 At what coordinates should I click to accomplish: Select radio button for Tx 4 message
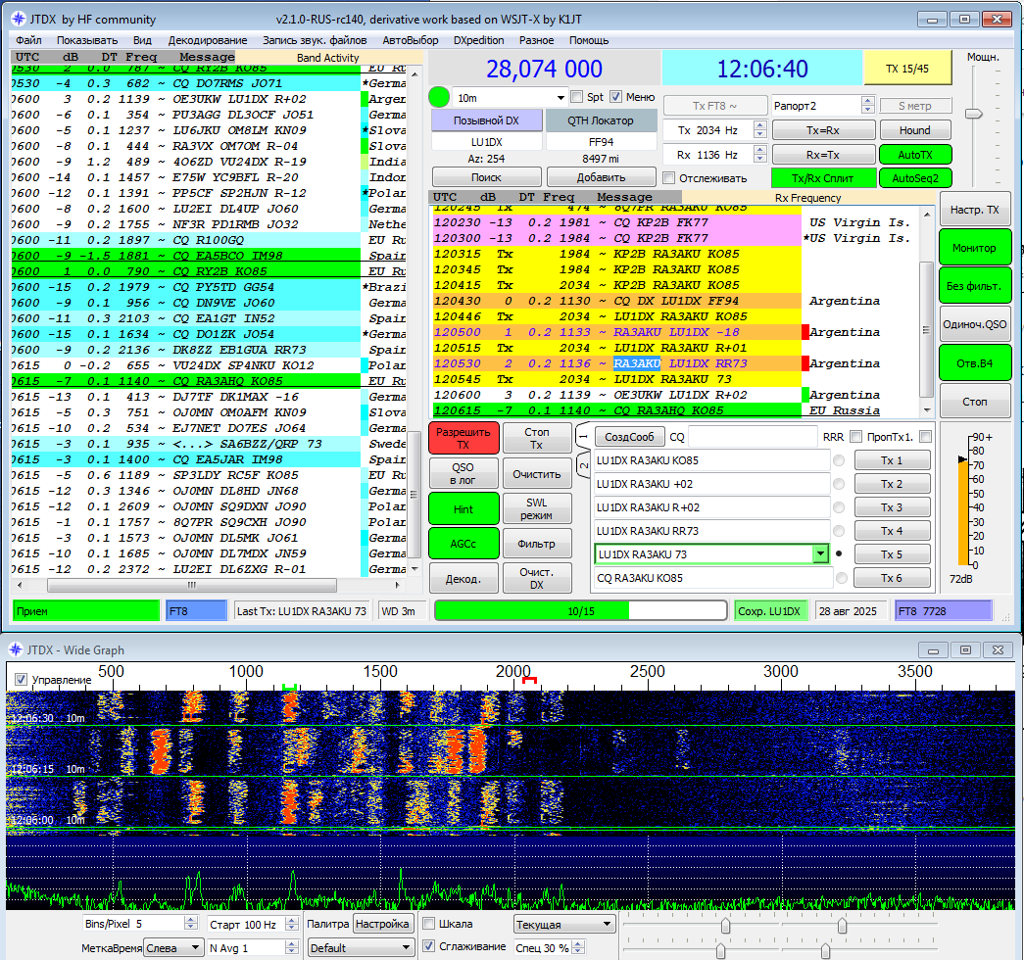839,531
